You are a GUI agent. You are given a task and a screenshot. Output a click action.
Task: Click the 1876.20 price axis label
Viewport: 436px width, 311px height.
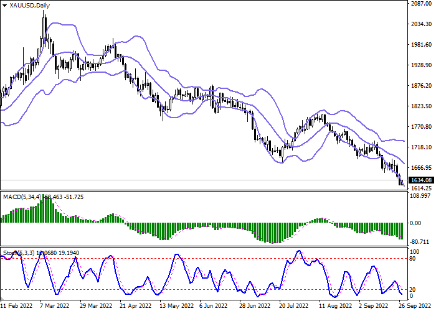(x=422, y=86)
